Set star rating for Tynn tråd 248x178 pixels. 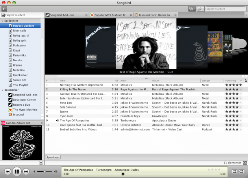coord(233,116)
